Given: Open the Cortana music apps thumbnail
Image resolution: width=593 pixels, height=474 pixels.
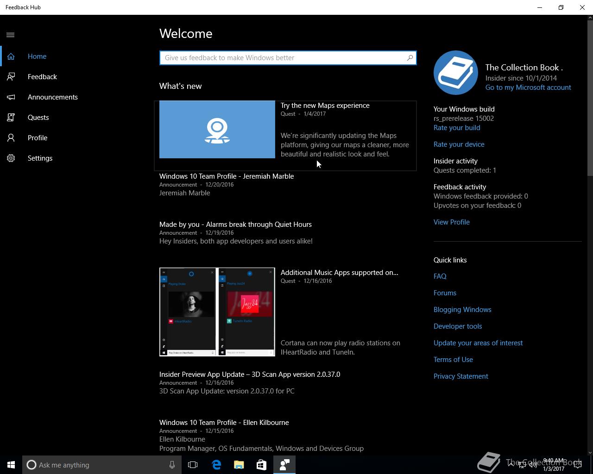Looking at the screenshot, I should click(x=217, y=312).
